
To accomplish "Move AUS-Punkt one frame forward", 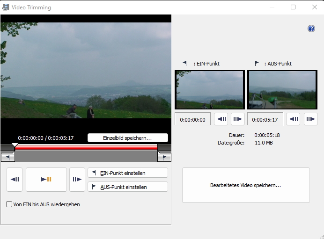I will [310, 119].
